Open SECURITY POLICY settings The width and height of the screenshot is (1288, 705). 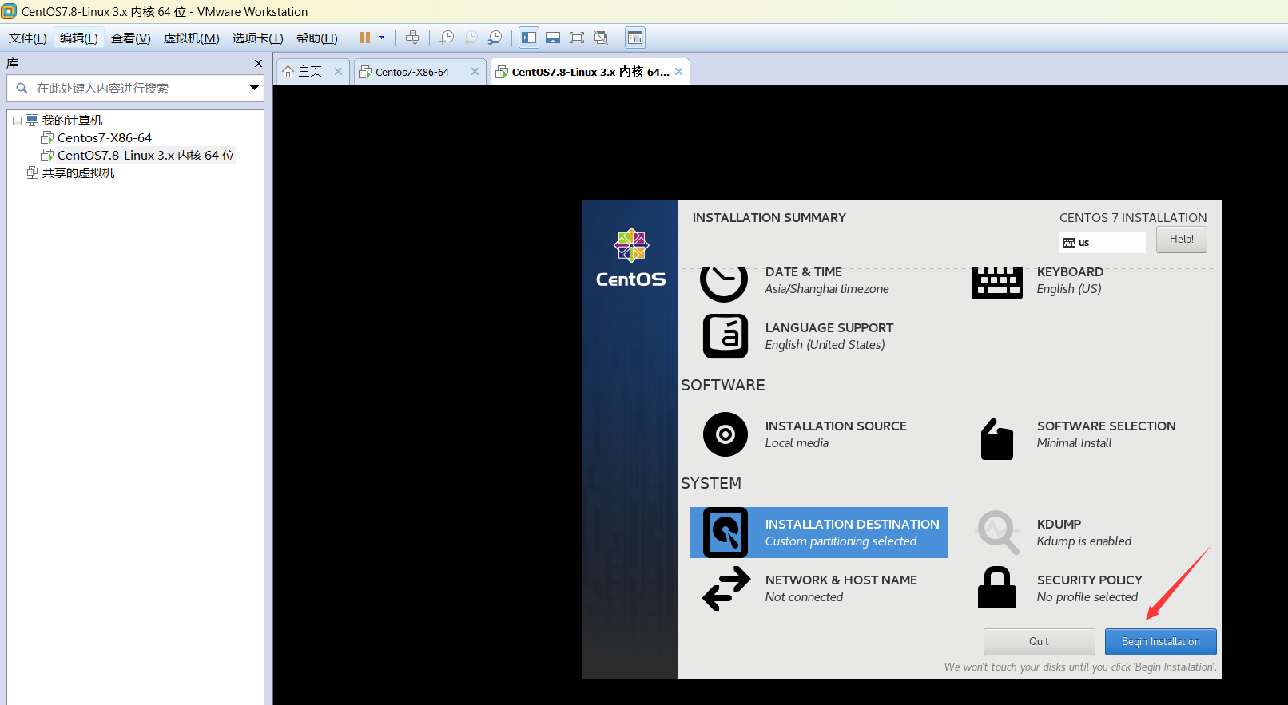click(x=1089, y=588)
